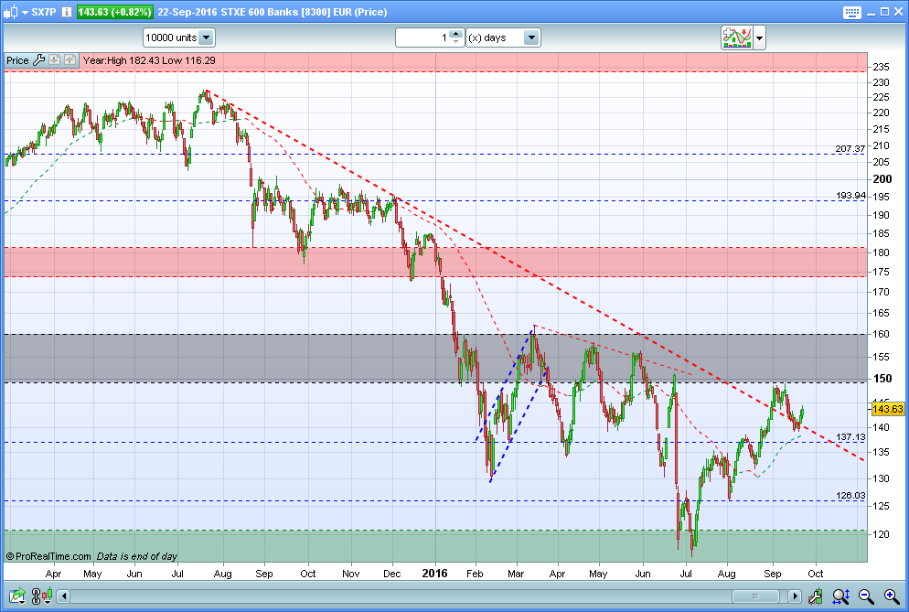Open the SX7P instrument dropdown arrow
The image size is (909, 612).
(x=25, y=12)
